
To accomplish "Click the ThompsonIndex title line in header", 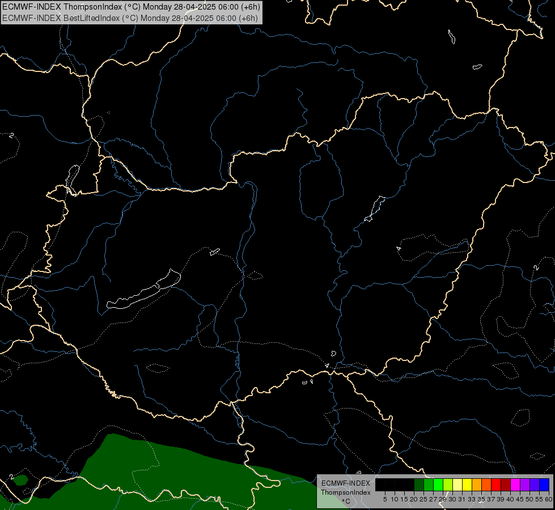I will [x=131, y=6].
